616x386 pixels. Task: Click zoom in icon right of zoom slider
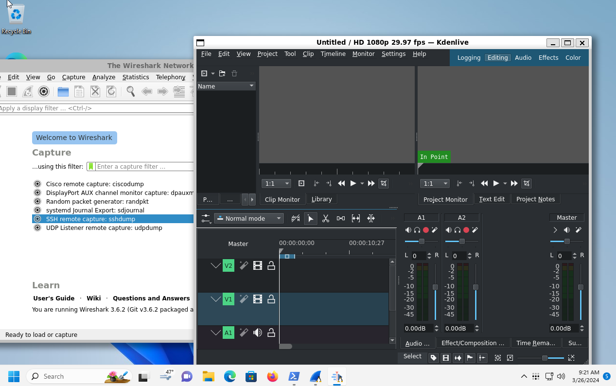pyautogui.click(x=571, y=358)
